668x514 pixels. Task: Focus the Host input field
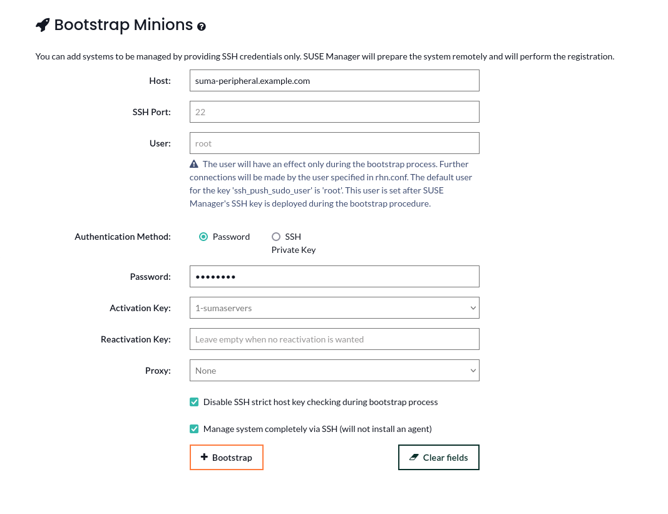coord(334,81)
